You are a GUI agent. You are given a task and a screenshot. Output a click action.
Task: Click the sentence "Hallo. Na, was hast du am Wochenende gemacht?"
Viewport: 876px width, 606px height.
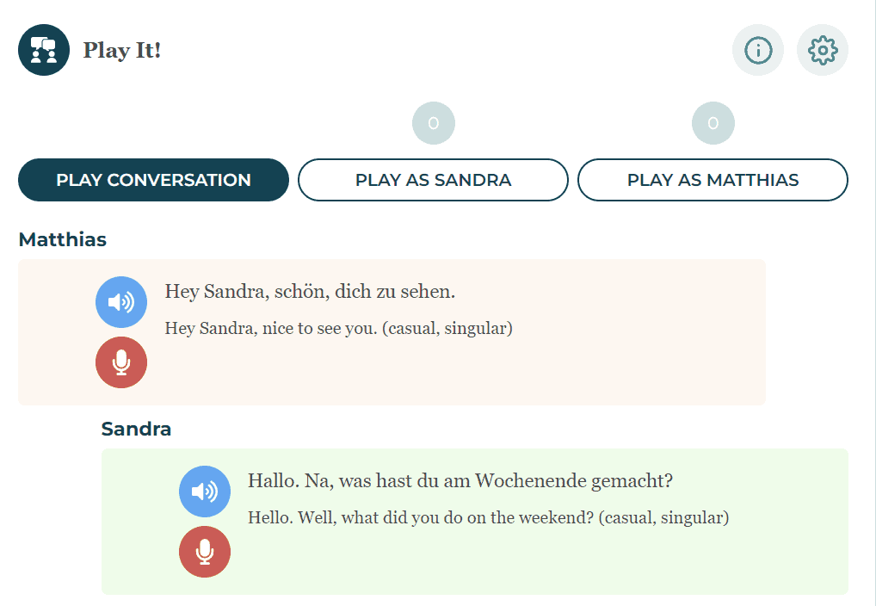pyautogui.click(x=460, y=481)
